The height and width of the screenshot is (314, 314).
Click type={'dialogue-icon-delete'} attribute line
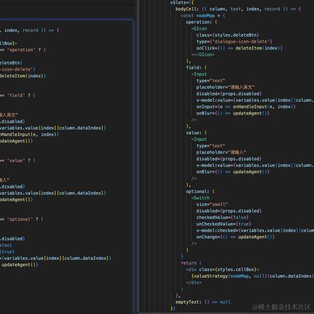click(234, 42)
